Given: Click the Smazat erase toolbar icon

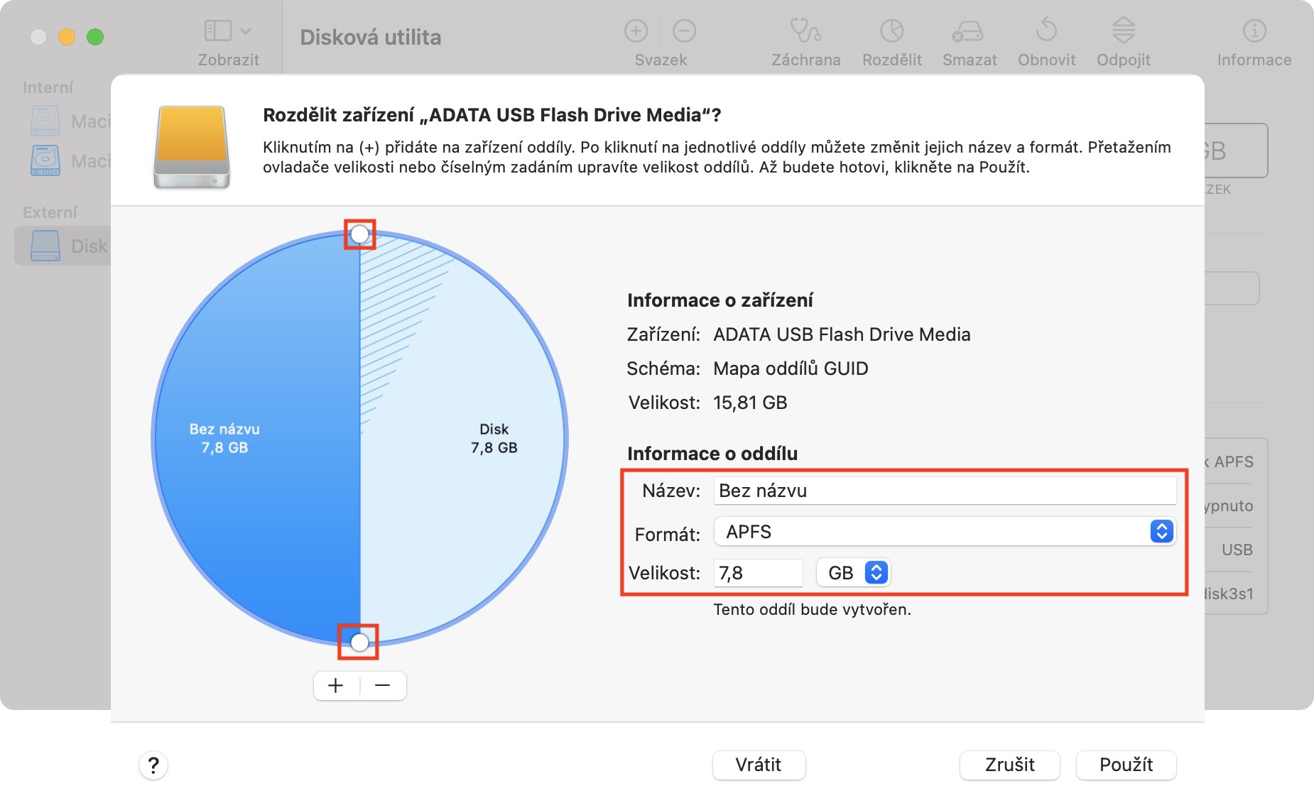Looking at the screenshot, I should 969,32.
